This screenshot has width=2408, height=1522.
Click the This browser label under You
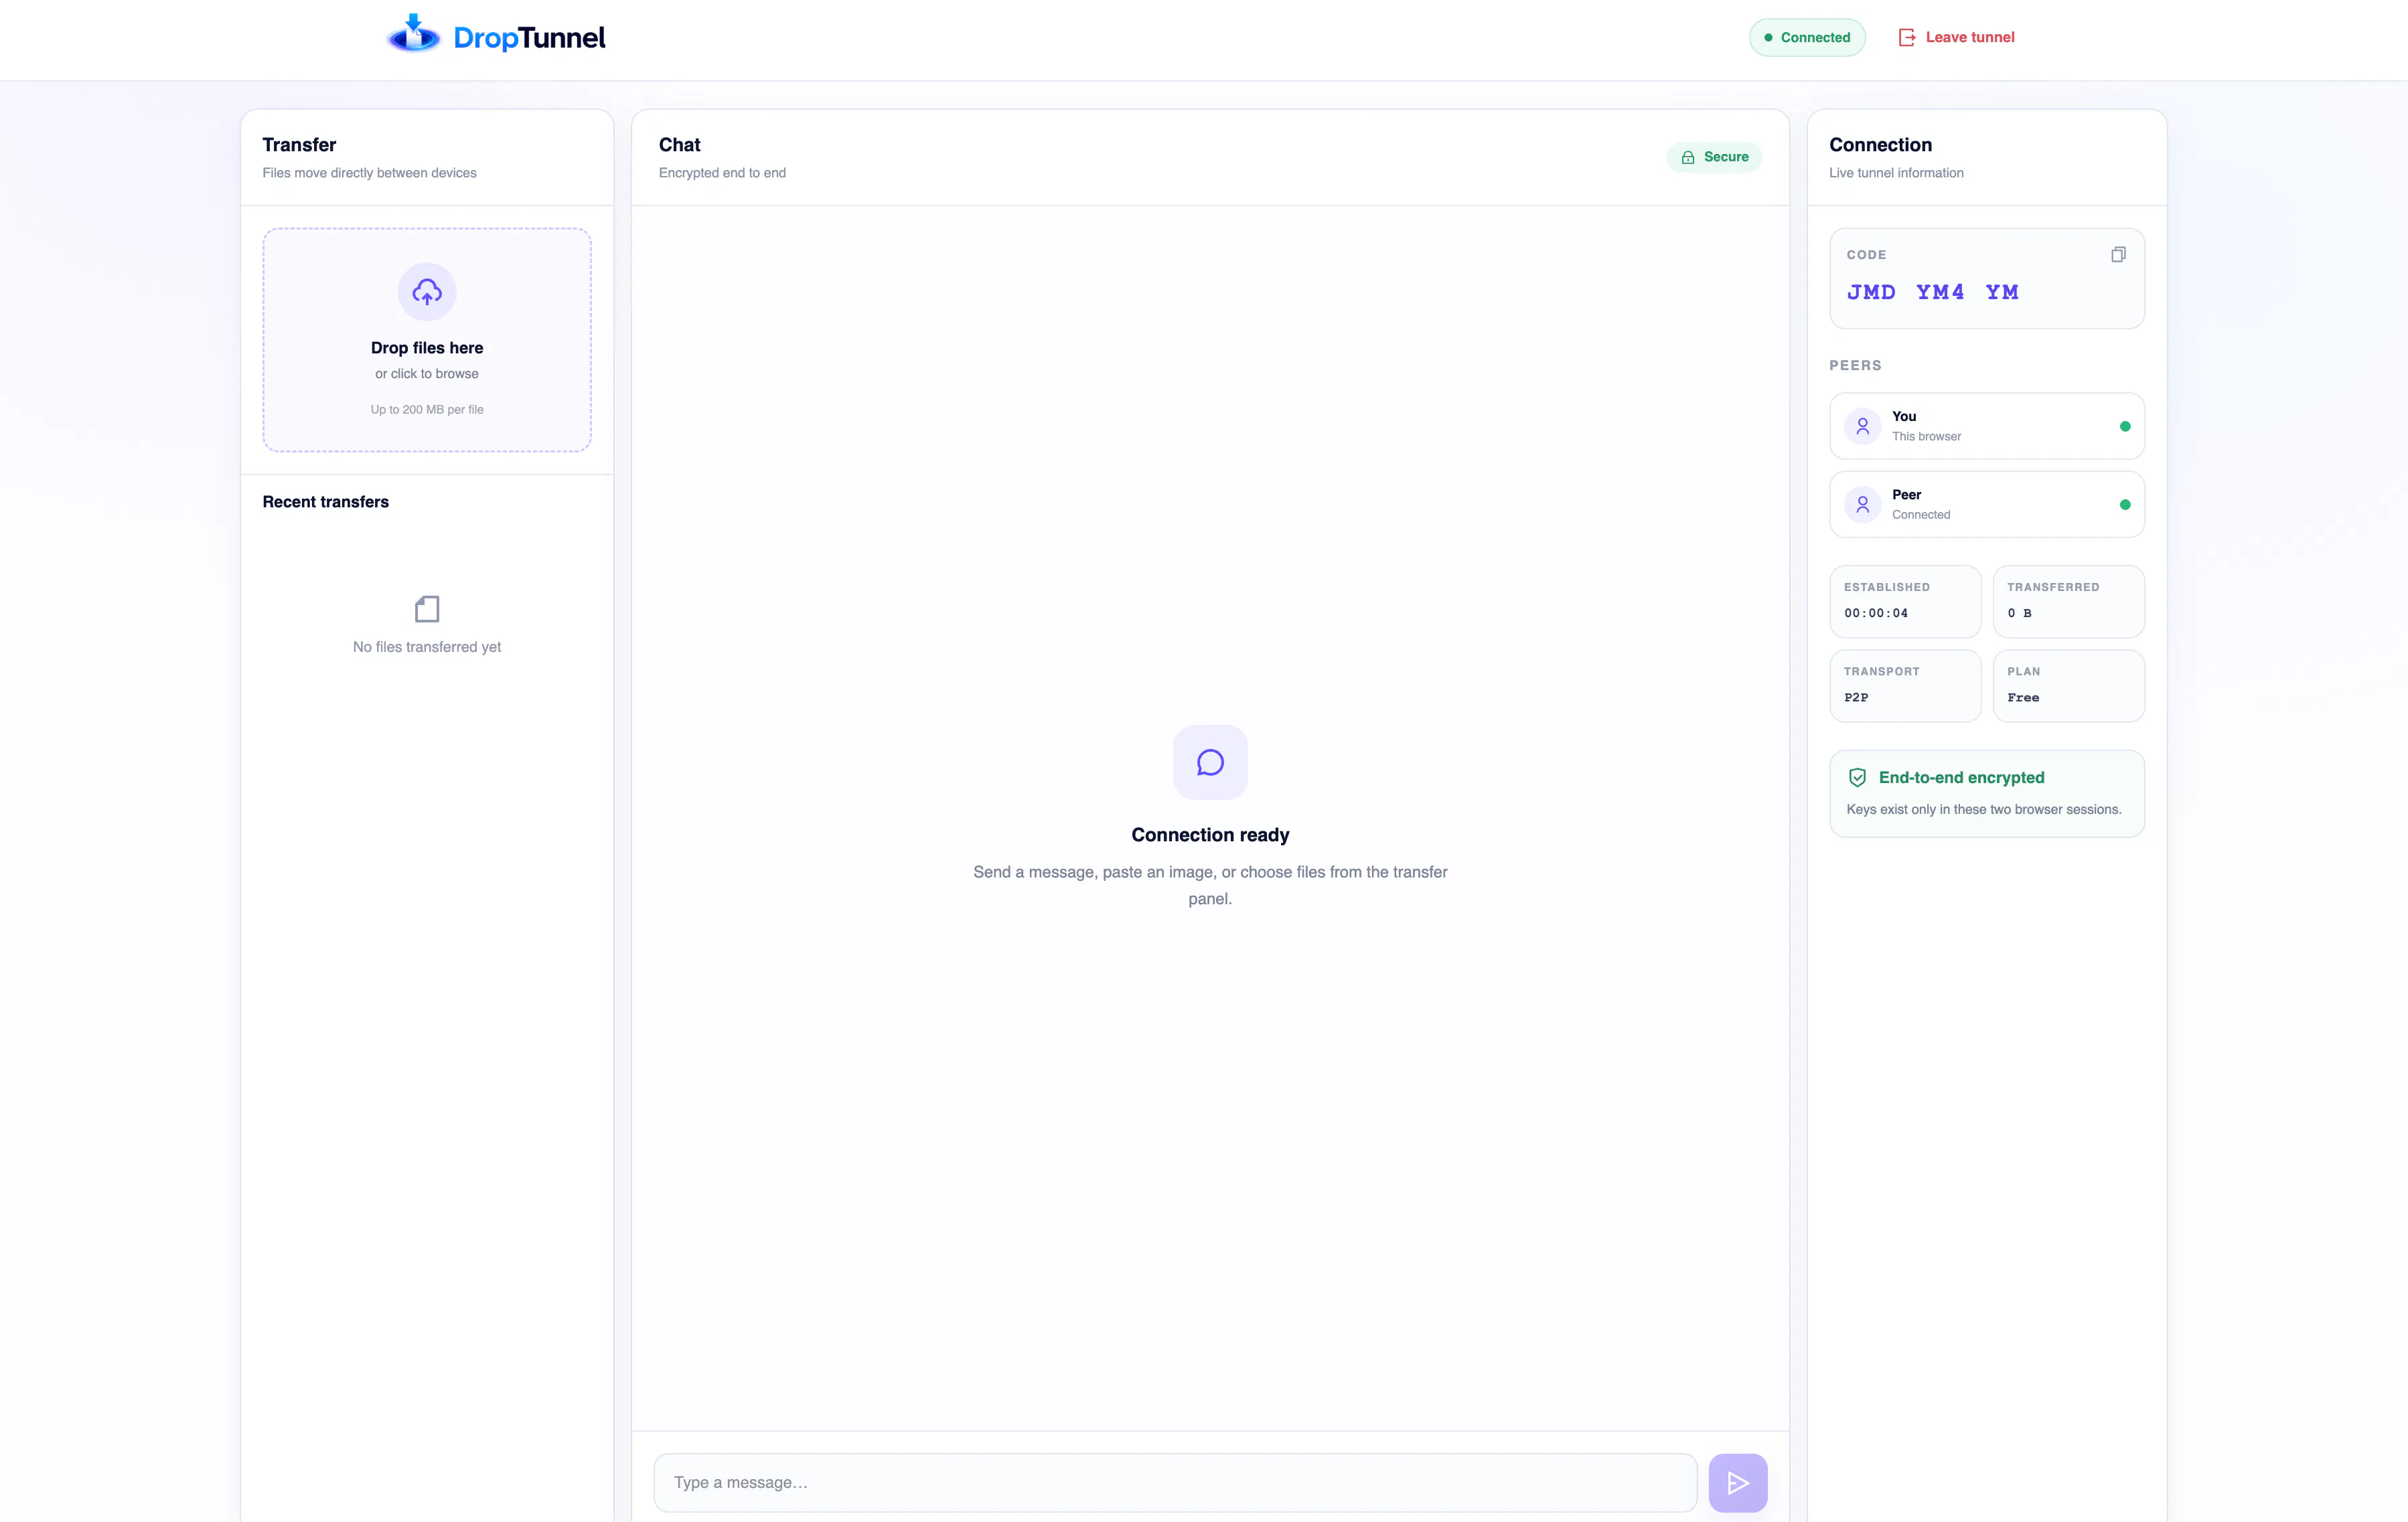pos(1926,436)
